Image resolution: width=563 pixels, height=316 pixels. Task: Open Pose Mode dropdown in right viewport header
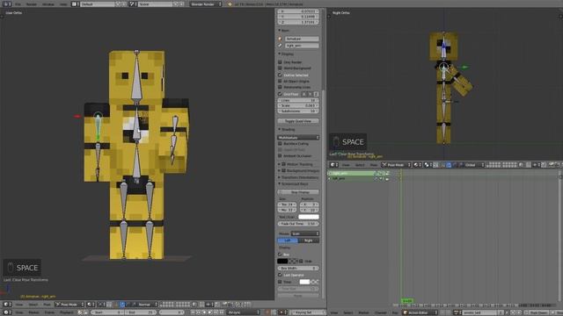click(397, 165)
